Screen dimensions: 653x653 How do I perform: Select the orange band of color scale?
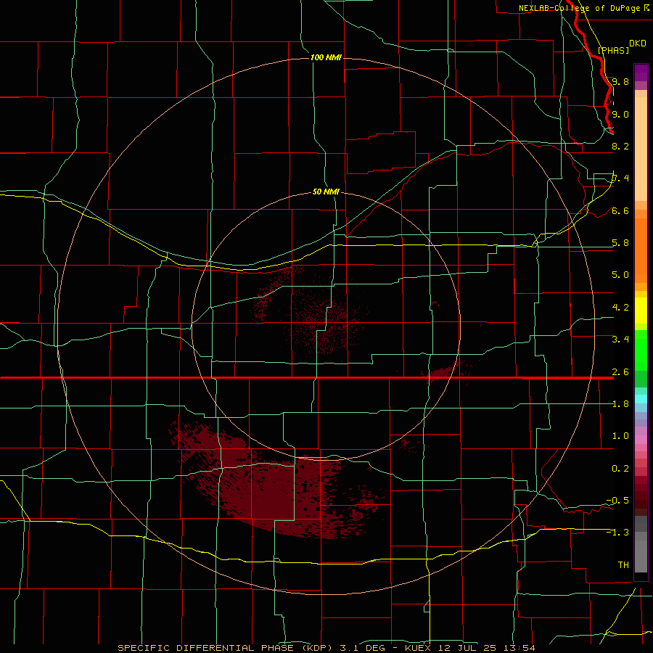(x=641, y=250)
